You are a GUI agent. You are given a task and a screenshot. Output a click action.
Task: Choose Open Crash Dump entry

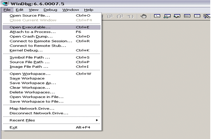coord(31,36)
